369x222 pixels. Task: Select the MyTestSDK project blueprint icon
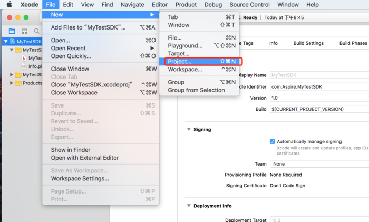(12, 41)
